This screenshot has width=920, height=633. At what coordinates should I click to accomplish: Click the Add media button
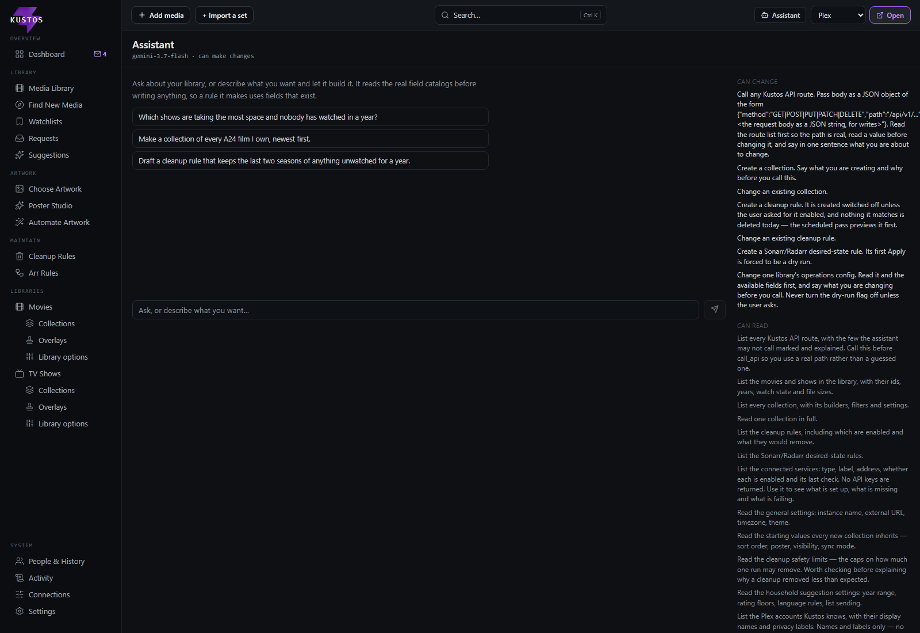click(161, 16)
